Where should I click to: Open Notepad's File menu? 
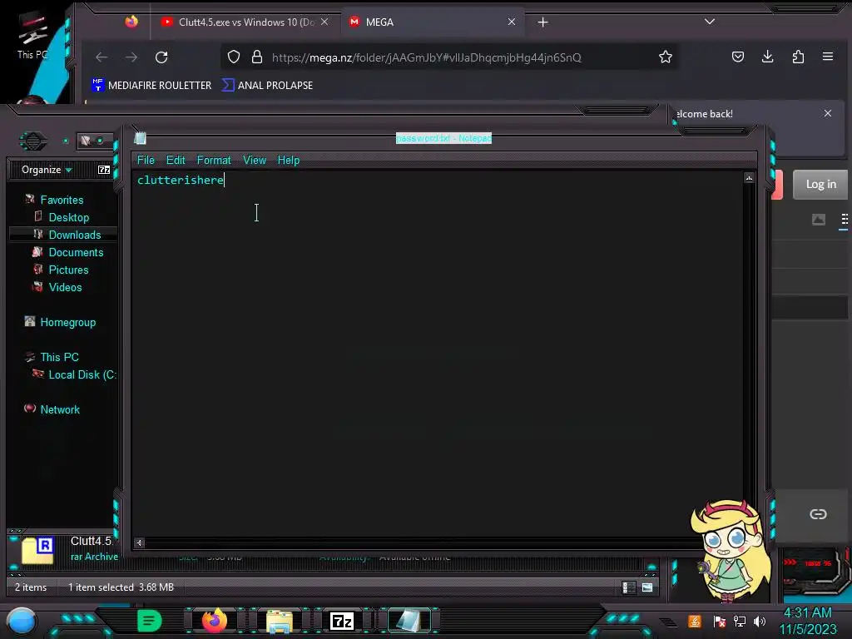pos(146,161)
